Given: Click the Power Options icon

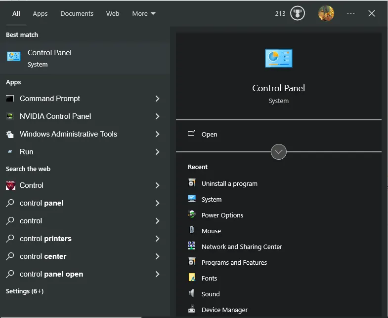Looking at the screenshot, I should tap(192, 214).
